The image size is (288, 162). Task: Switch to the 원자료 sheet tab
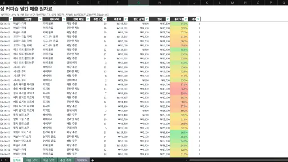(x=17, y=160)
